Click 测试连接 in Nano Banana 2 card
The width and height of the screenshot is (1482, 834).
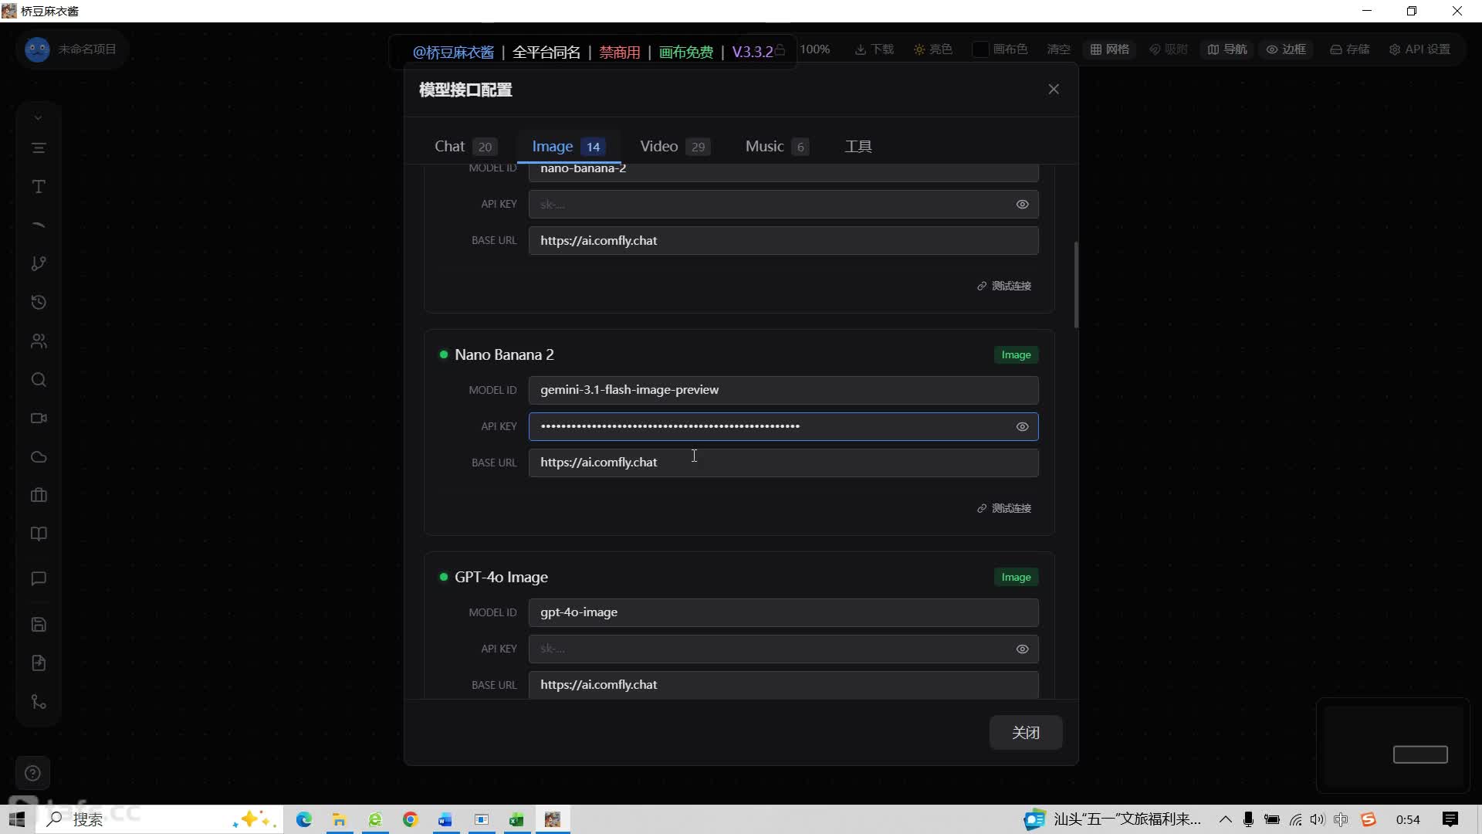(1004, 509)
